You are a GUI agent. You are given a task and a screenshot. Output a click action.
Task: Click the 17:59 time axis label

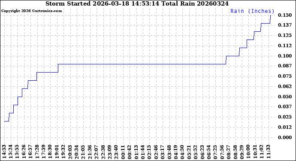point(43,152)
